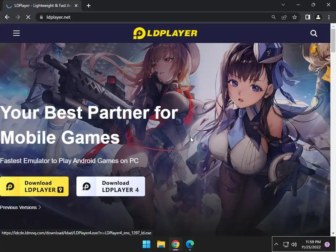336x252 pixels.
Task: Download LDPLAYER 4 white button
Action: tap(111, 186)
